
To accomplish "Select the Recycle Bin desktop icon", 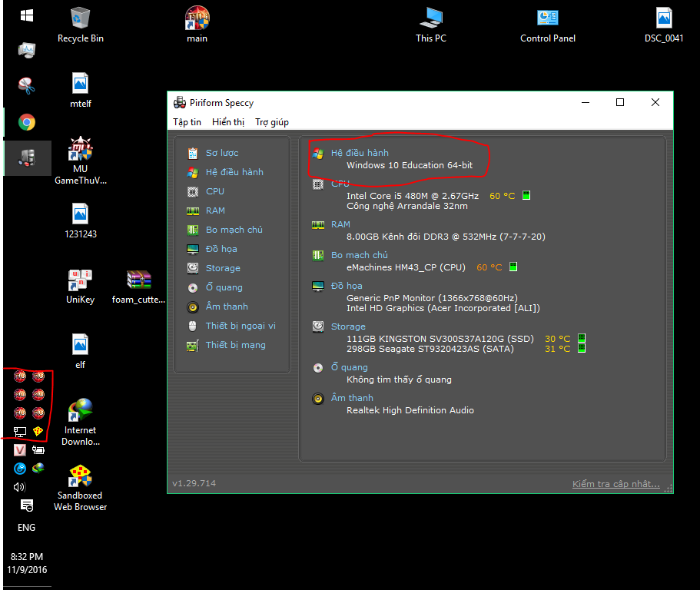I will click(81, 25).
